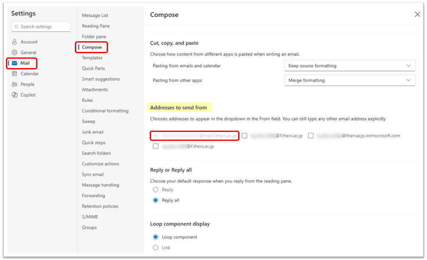Viewport: 427px width, 260px height.
Task: Check the thersacjp.onmicrosoft.com address checkbox
Action: [x=311, y=135]
